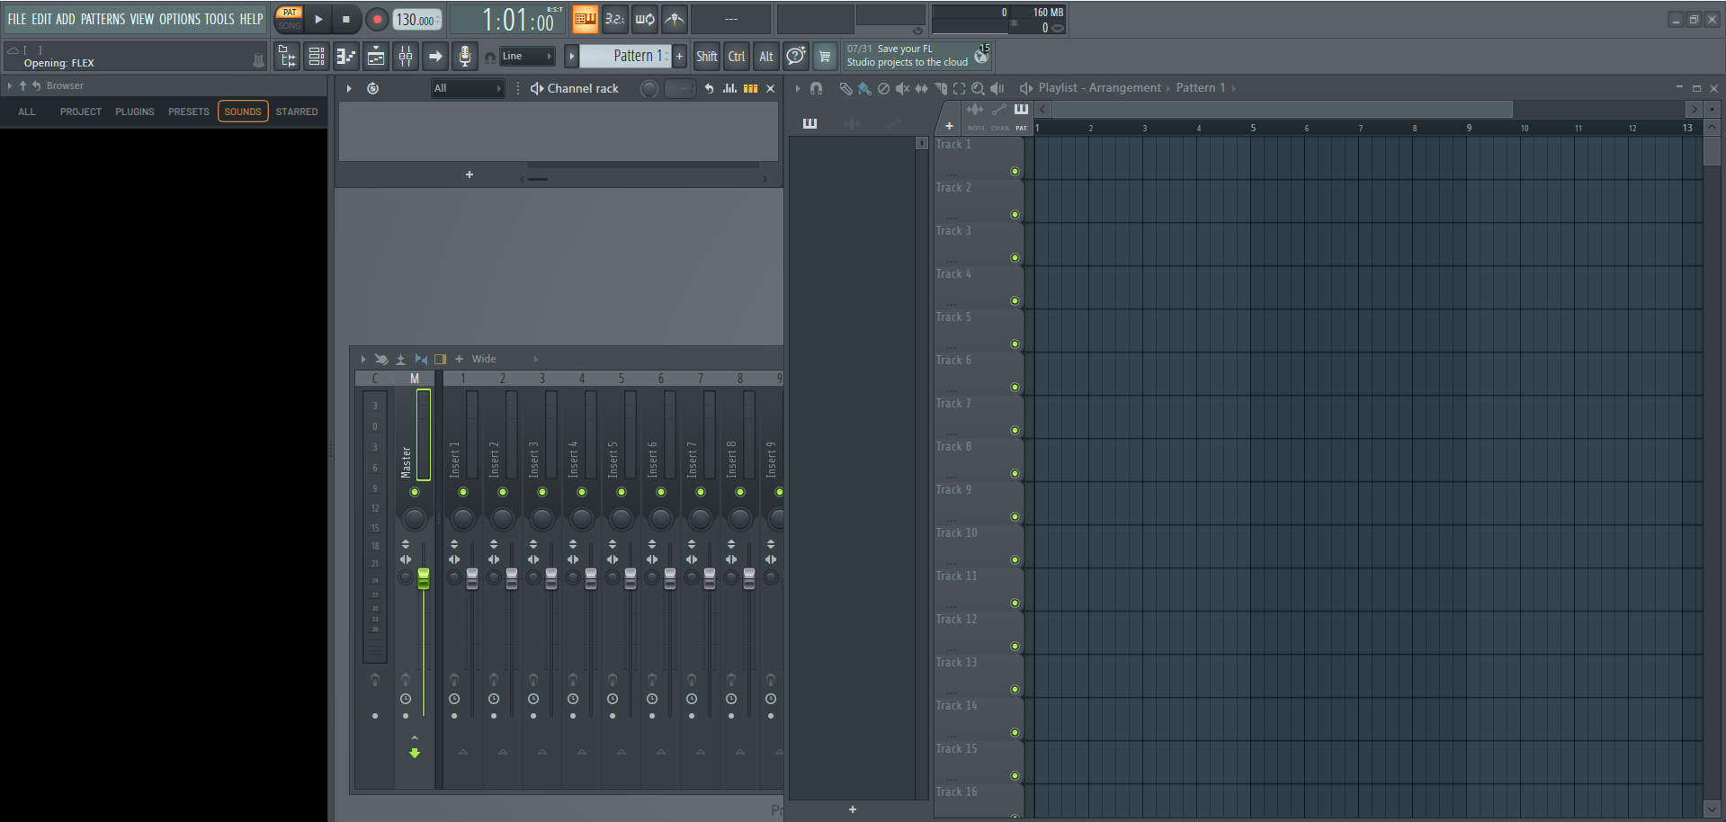
Task: Open the shopping cart content library
Action: pyautogui.click(x=825, y=57)
